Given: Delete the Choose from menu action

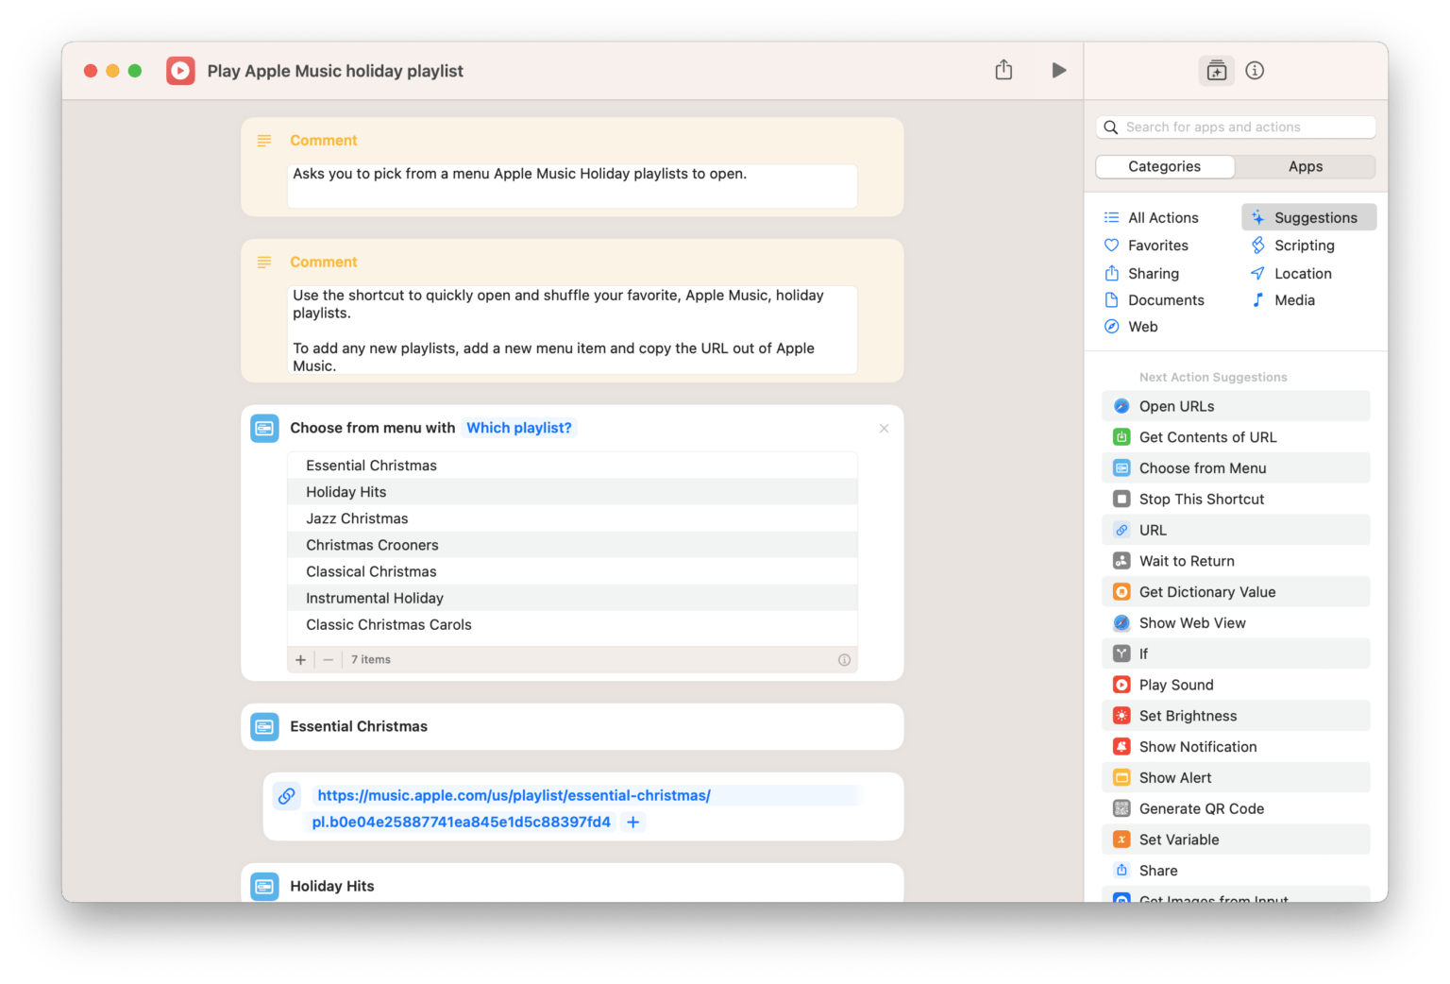Looking at the screenshot, I should pos(884,429).
